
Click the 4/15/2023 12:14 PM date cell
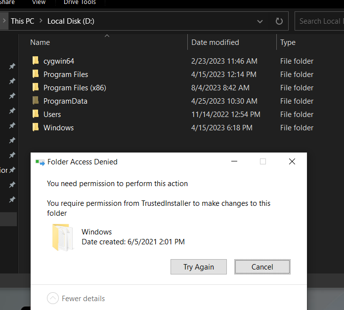(x=224, y=75)
